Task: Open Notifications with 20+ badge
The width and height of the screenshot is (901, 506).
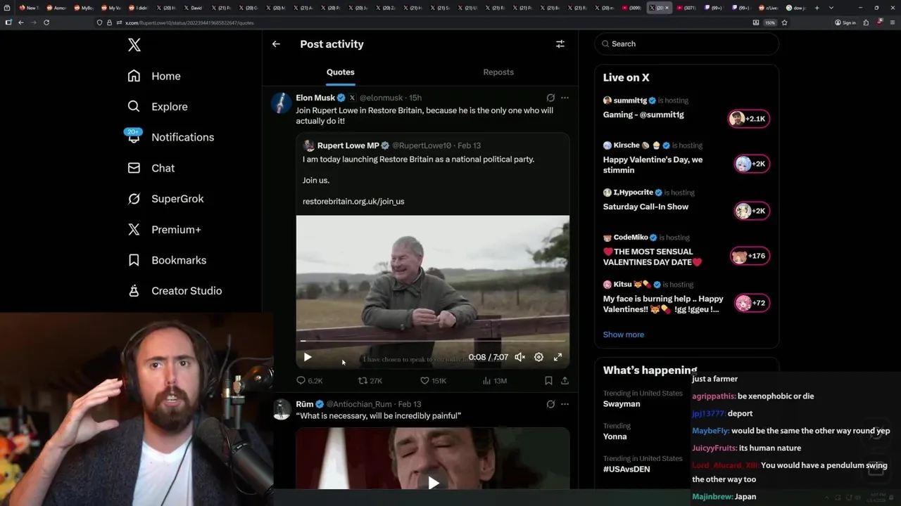Action: [170, 137]
